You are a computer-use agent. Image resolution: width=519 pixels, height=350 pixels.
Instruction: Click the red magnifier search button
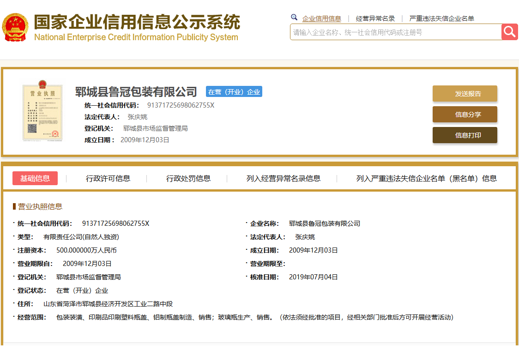click(x=509, y=32)
